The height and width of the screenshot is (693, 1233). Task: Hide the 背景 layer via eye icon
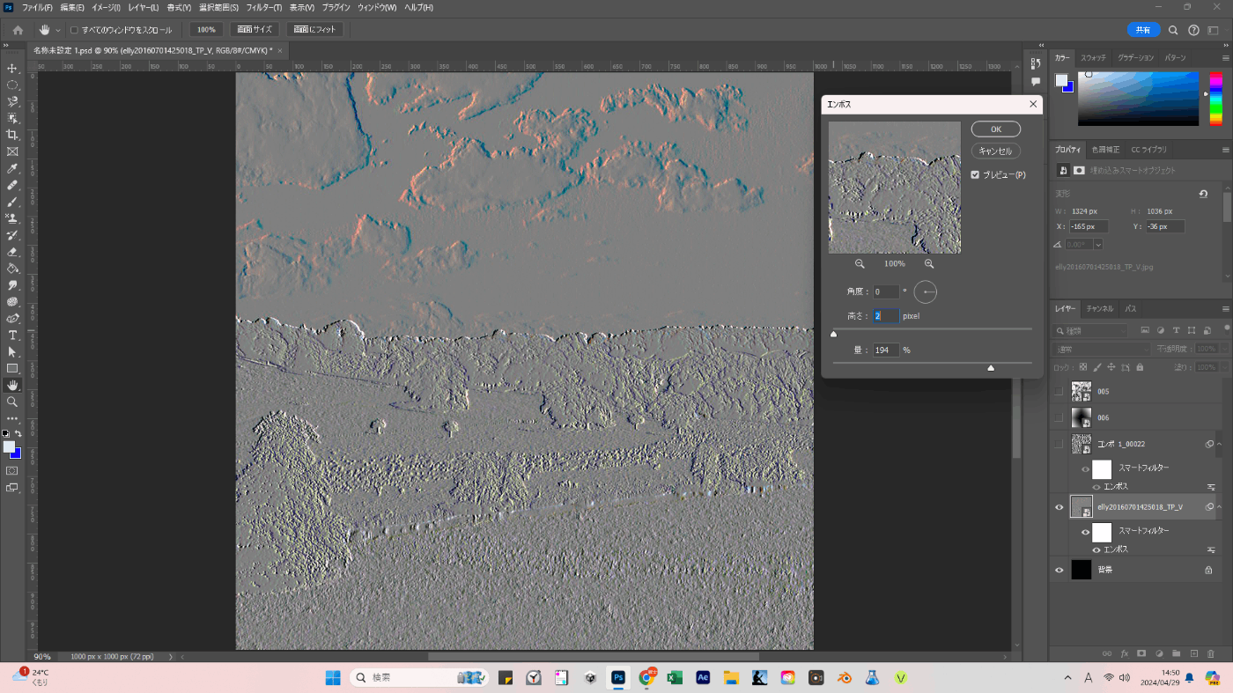click(x=1059, y=570)
